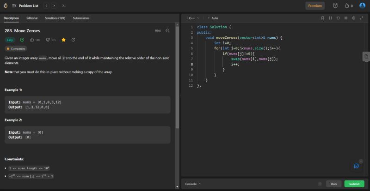370x191 pixels.
Task: View the streak flame counter
Action: point(349,6)
